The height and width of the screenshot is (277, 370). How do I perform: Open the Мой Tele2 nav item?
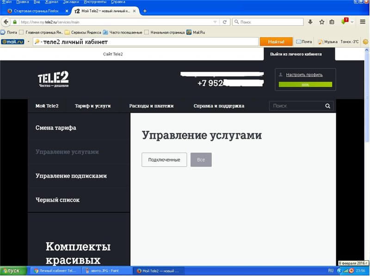coord(47,106)
